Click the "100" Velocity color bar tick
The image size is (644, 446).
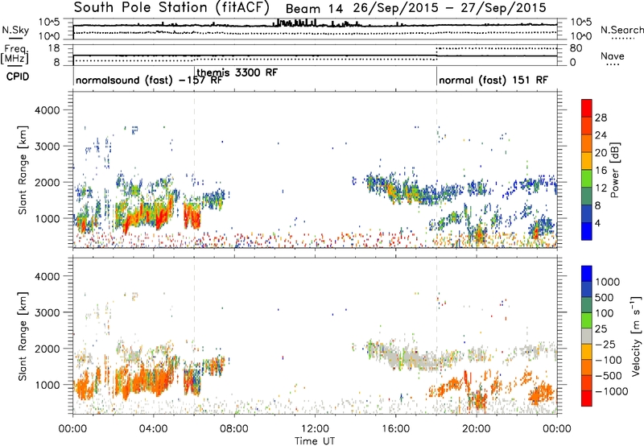606,313
